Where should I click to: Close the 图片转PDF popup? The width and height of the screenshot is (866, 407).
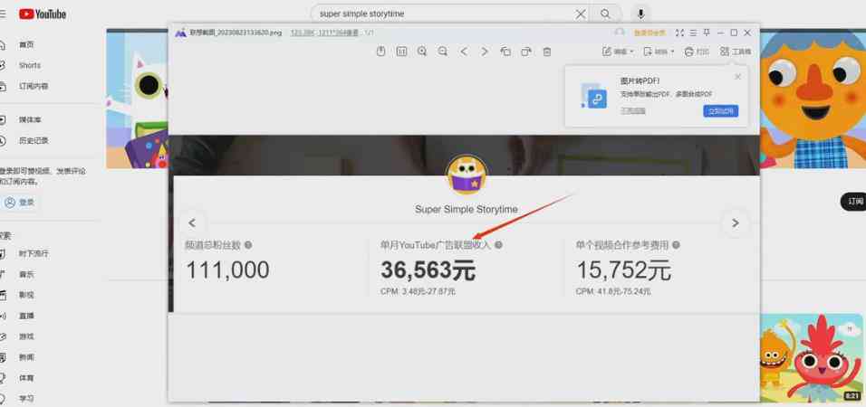coord(738,77)
